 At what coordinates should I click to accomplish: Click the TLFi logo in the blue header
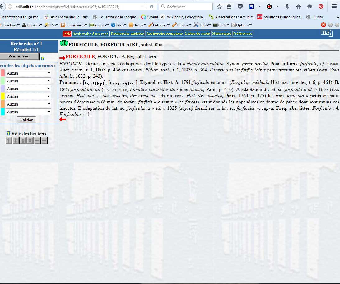(327, 33)
